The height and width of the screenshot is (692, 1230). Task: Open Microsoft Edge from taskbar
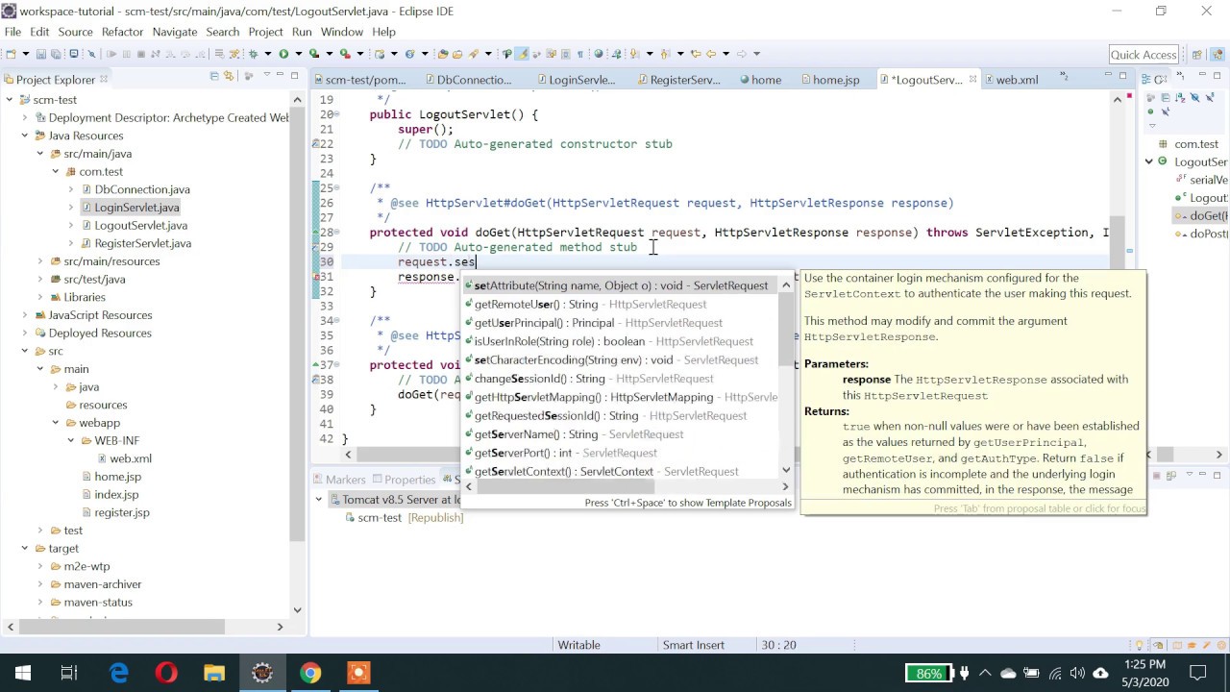[118, 673]
